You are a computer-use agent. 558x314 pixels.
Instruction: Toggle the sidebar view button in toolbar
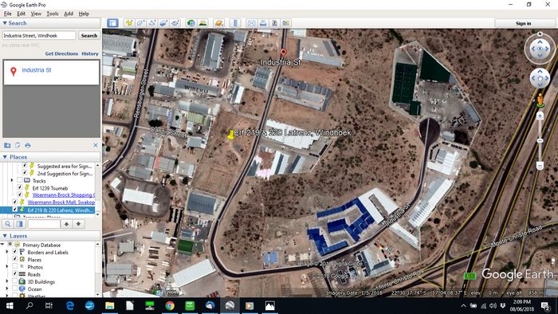113,23
